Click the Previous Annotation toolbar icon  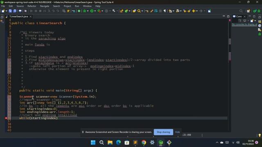pyautogui.click(x=178, y=11)
